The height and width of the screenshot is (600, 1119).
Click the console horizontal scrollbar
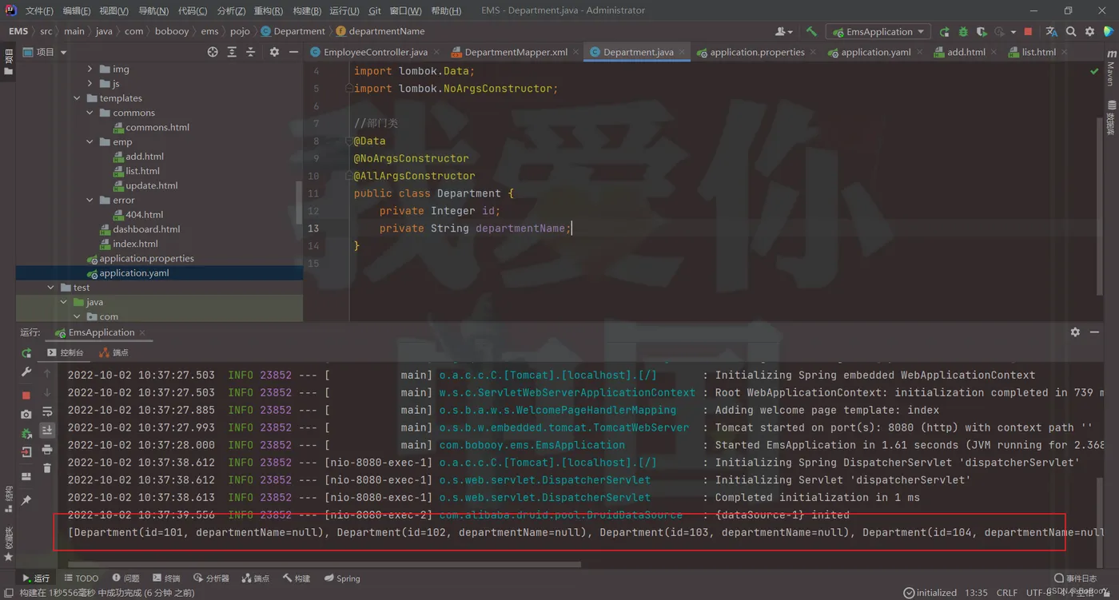(324, 564)
